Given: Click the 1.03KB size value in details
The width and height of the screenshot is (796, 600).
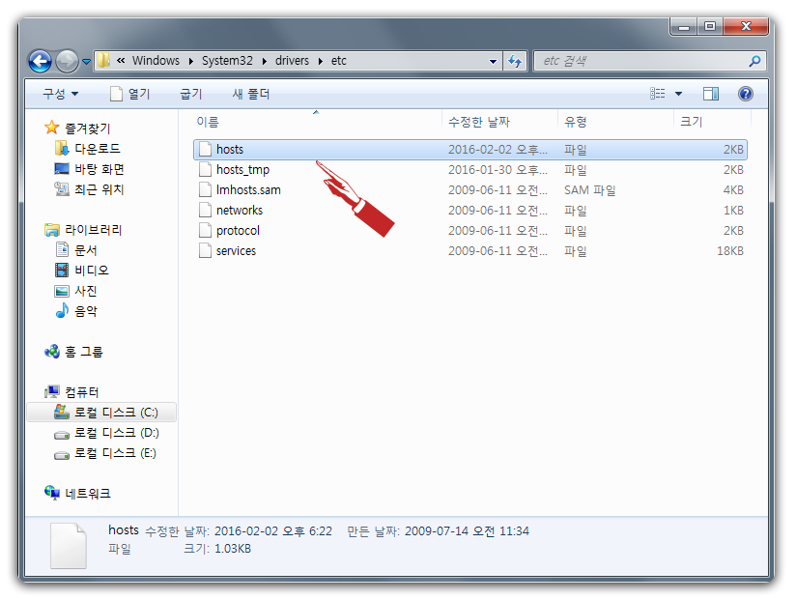Looking at the screenshot, I should [x=233, y=549].
